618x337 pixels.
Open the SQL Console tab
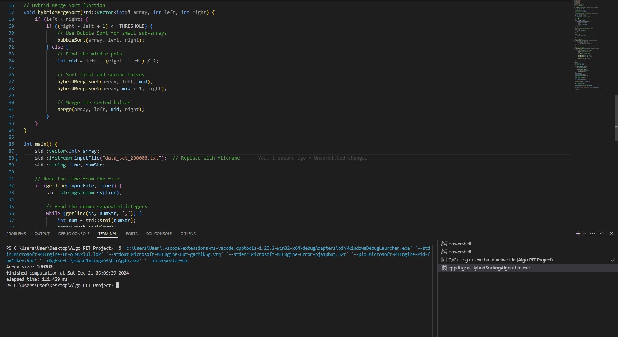coord(159,234)
